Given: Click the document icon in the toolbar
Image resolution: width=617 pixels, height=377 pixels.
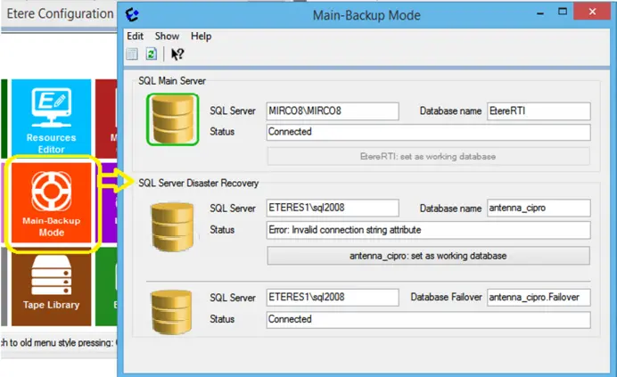Looking at the screenshot, I should [132, 53].
